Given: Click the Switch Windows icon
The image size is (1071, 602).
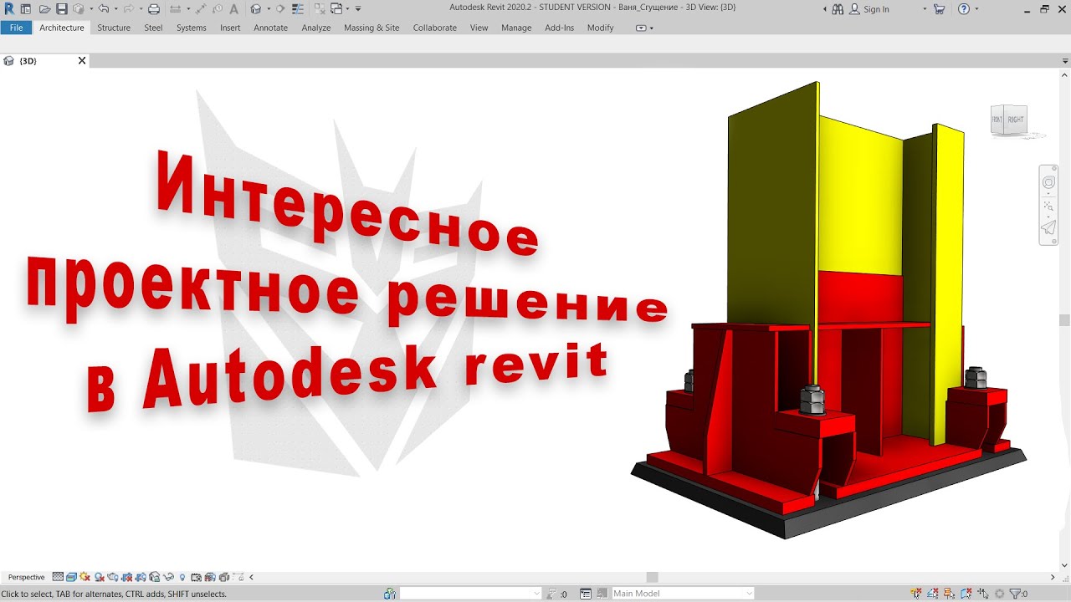Looking at the screenshot, I should point(336,9).
